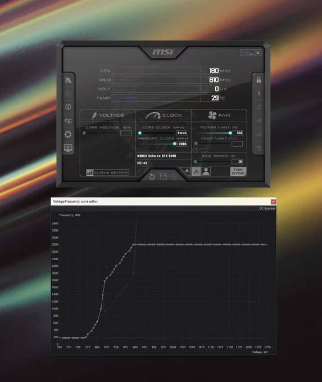Close the Voltage/Frequency curve editor window

click(x=273, y=202)
